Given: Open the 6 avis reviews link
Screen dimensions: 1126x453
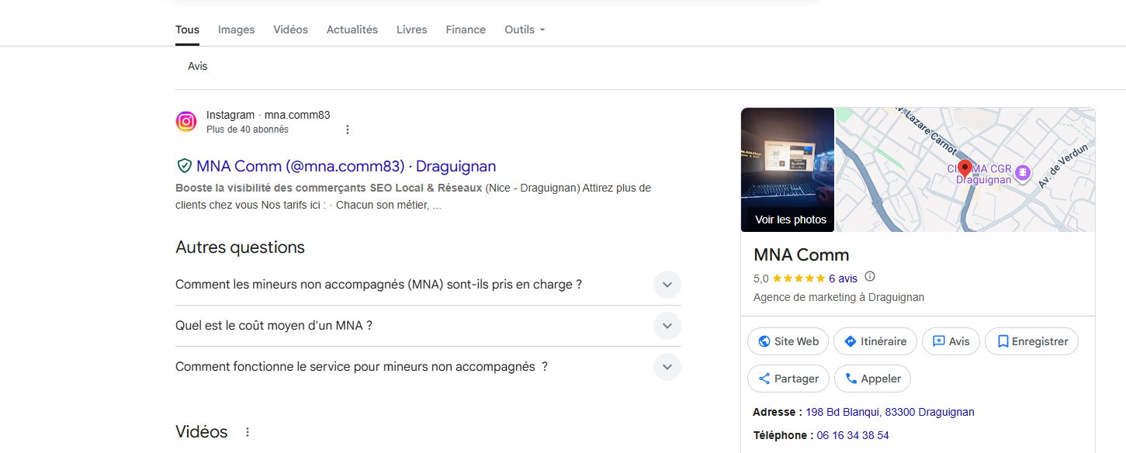Looking at the screenshot, I should 843,278.
